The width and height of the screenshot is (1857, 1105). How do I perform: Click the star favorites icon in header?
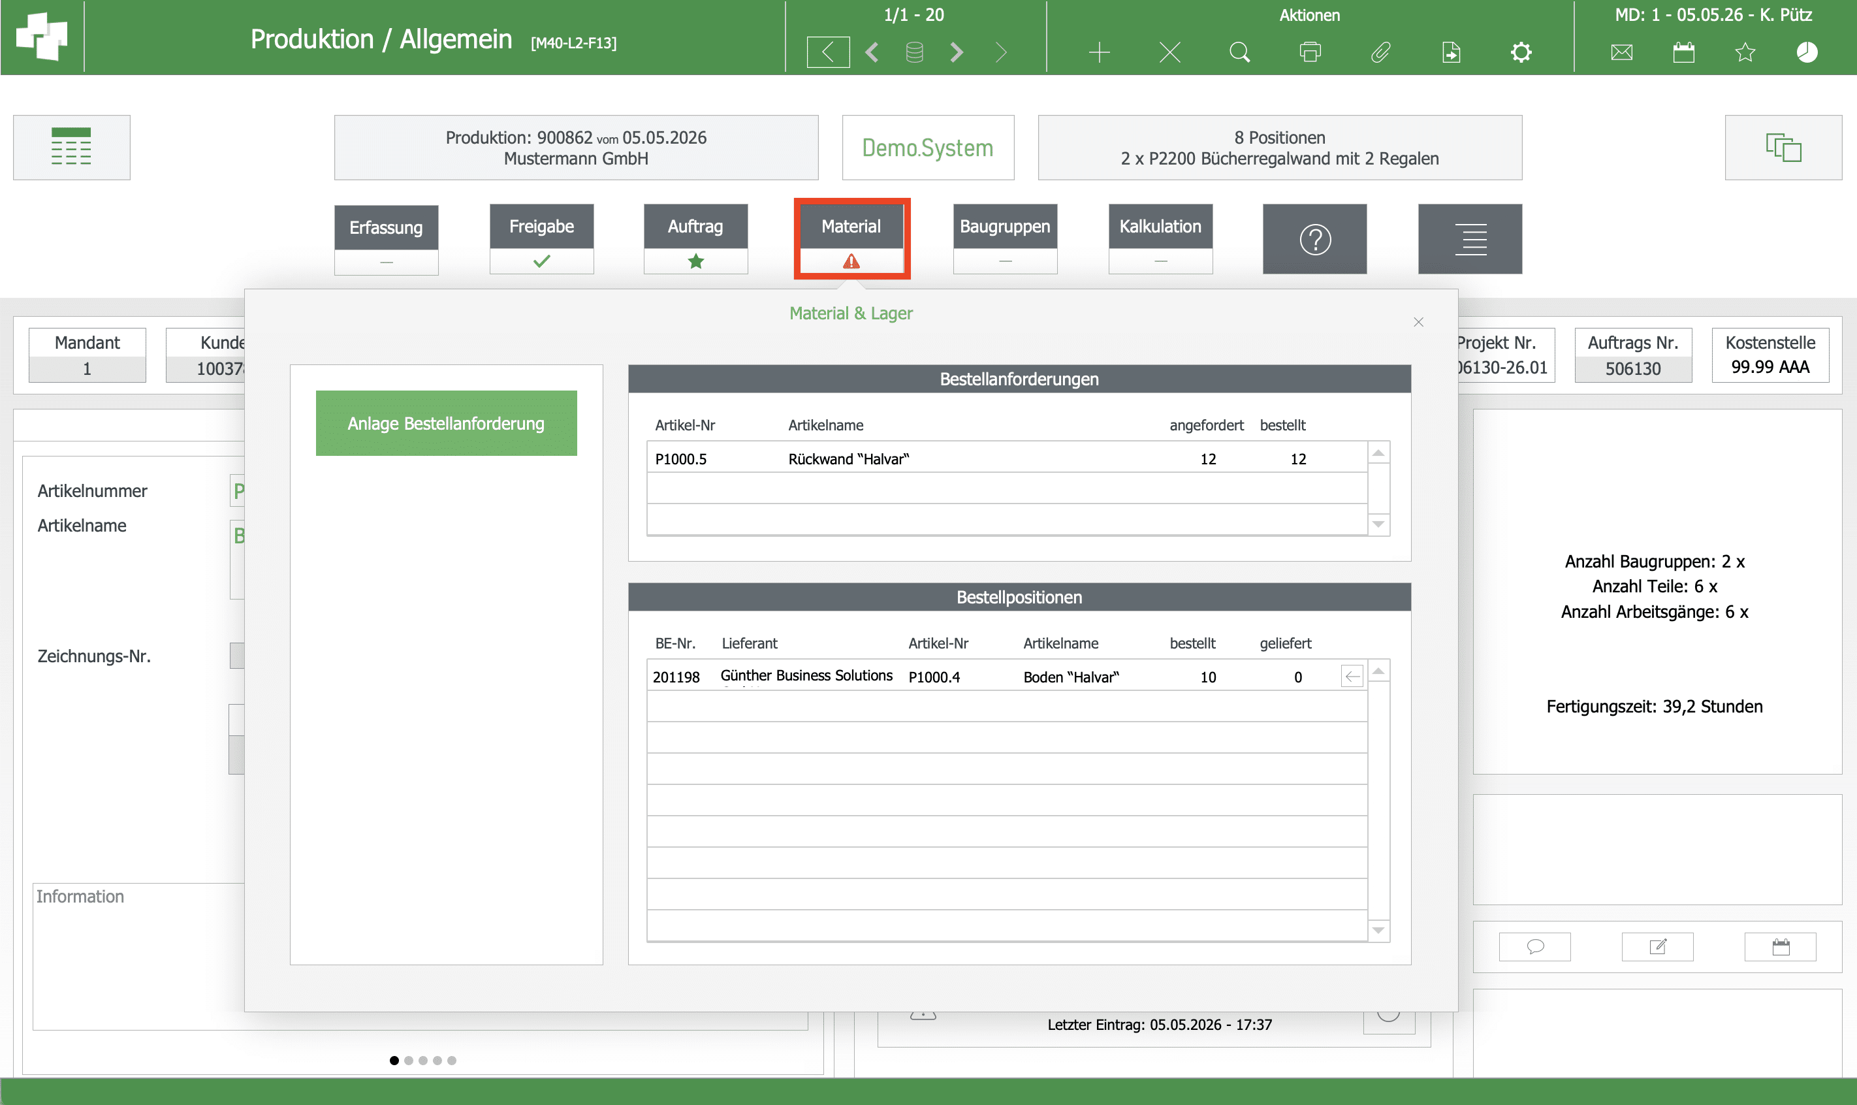tap(1745, 52)
